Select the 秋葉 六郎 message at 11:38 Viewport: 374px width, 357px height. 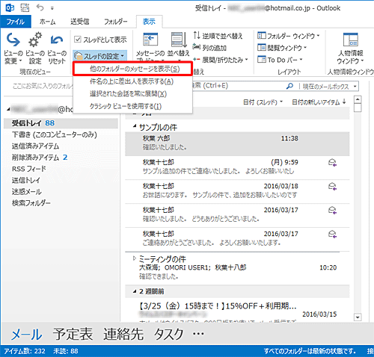click(237, 144)
